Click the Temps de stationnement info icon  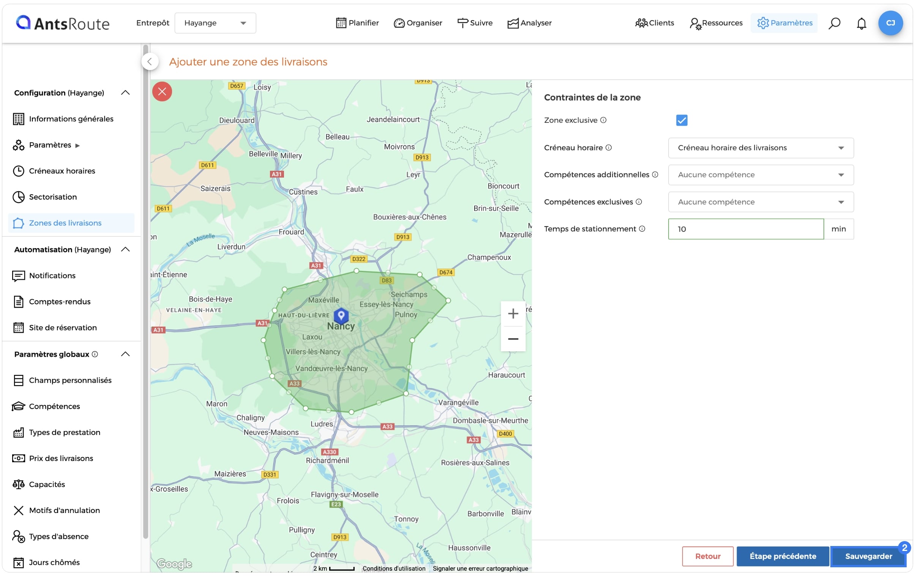point(642,229)
